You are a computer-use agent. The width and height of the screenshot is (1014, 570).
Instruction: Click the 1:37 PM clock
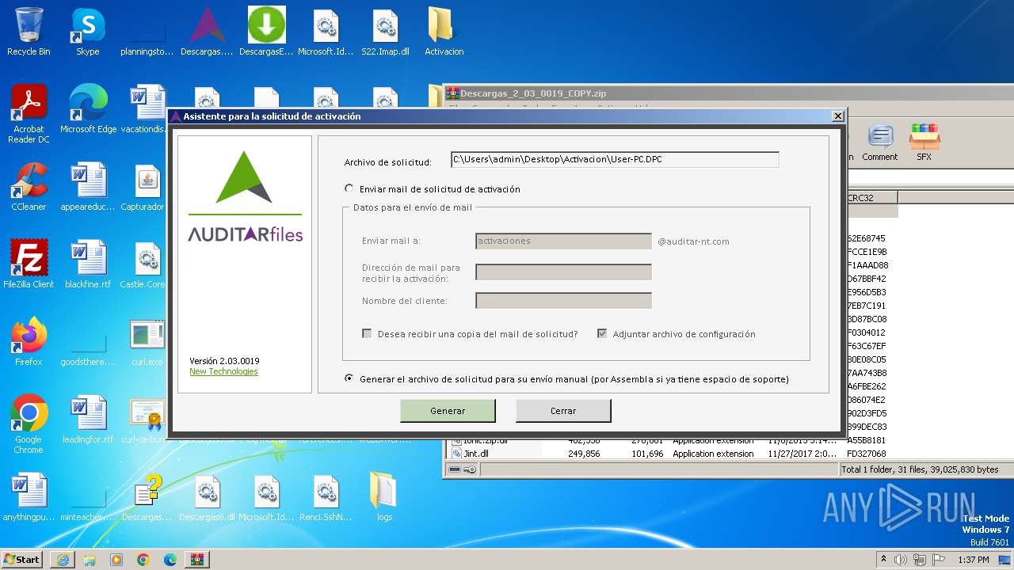point(973,560)
